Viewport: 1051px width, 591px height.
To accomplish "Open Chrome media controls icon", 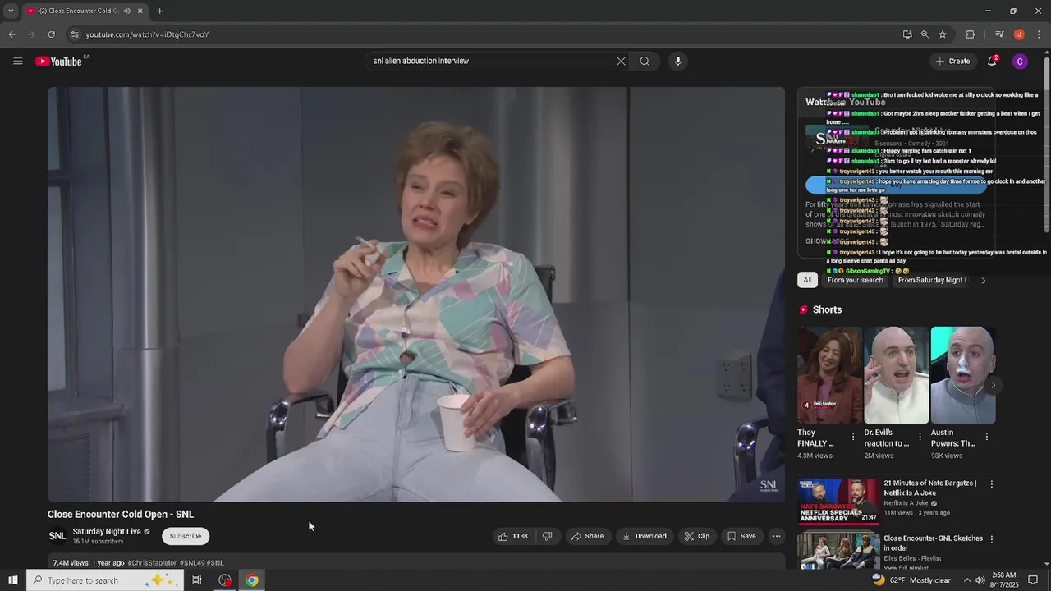I will point(998,34).
